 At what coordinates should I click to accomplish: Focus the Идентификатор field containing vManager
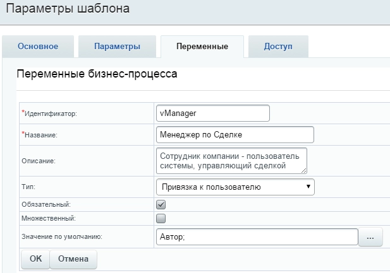coord(212,113)
